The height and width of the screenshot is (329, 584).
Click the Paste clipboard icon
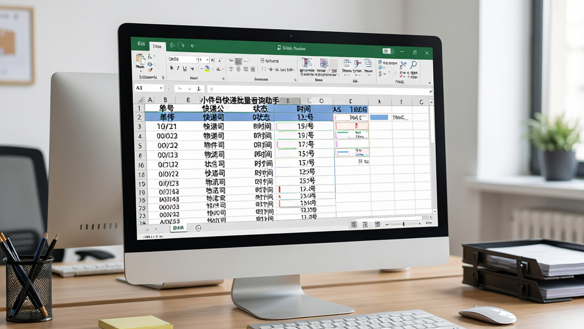point(140,59)
